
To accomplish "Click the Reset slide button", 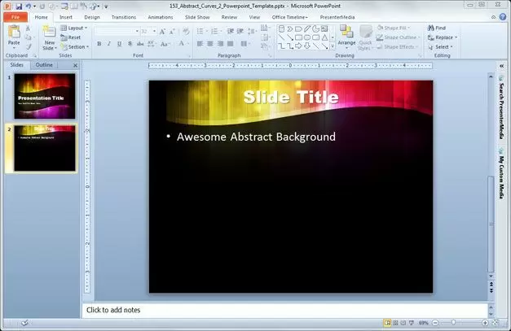I will click(73, 37).
